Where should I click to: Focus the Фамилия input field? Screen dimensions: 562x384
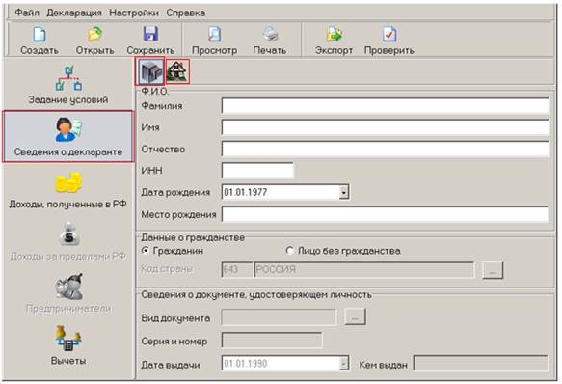(x=386, y=106)
